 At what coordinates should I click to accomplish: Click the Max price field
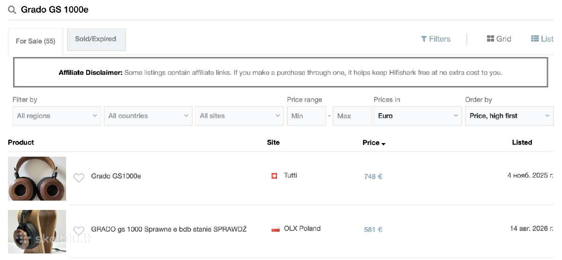pos(352,116)
